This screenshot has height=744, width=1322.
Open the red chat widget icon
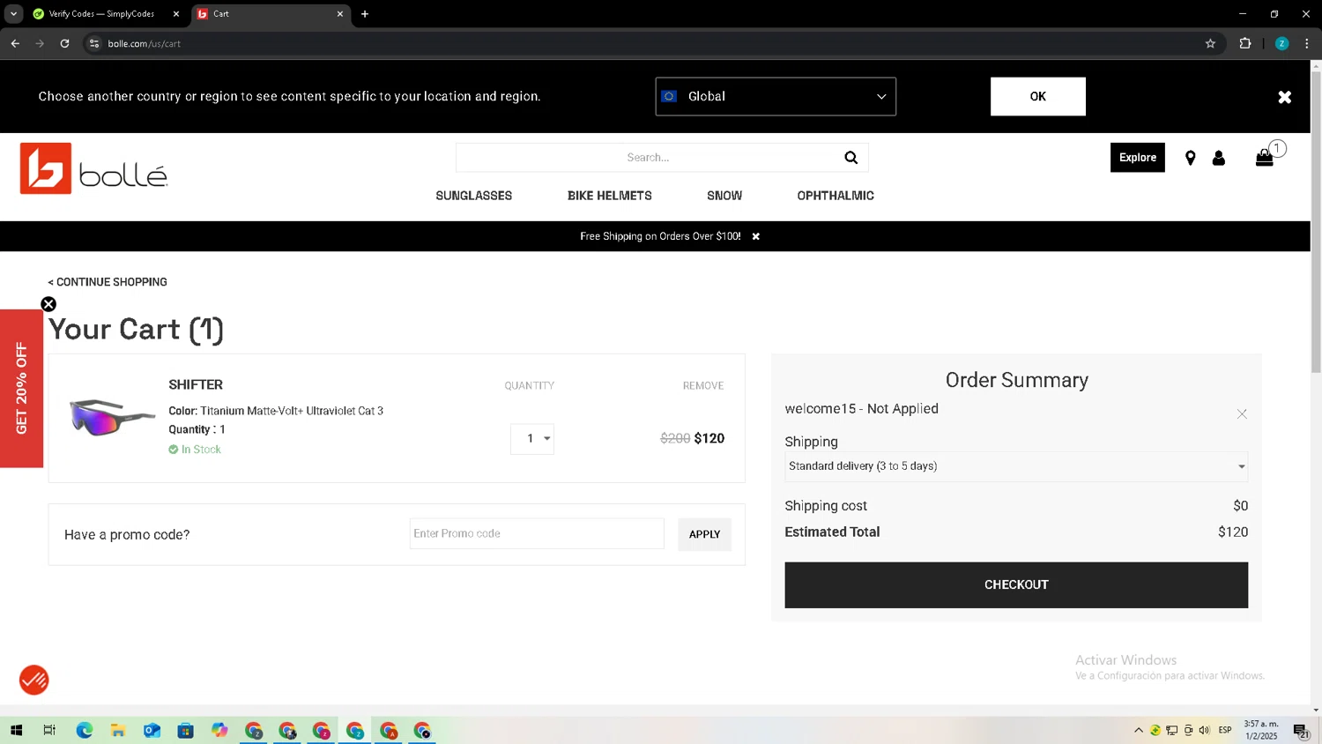(x=34, y=680)
